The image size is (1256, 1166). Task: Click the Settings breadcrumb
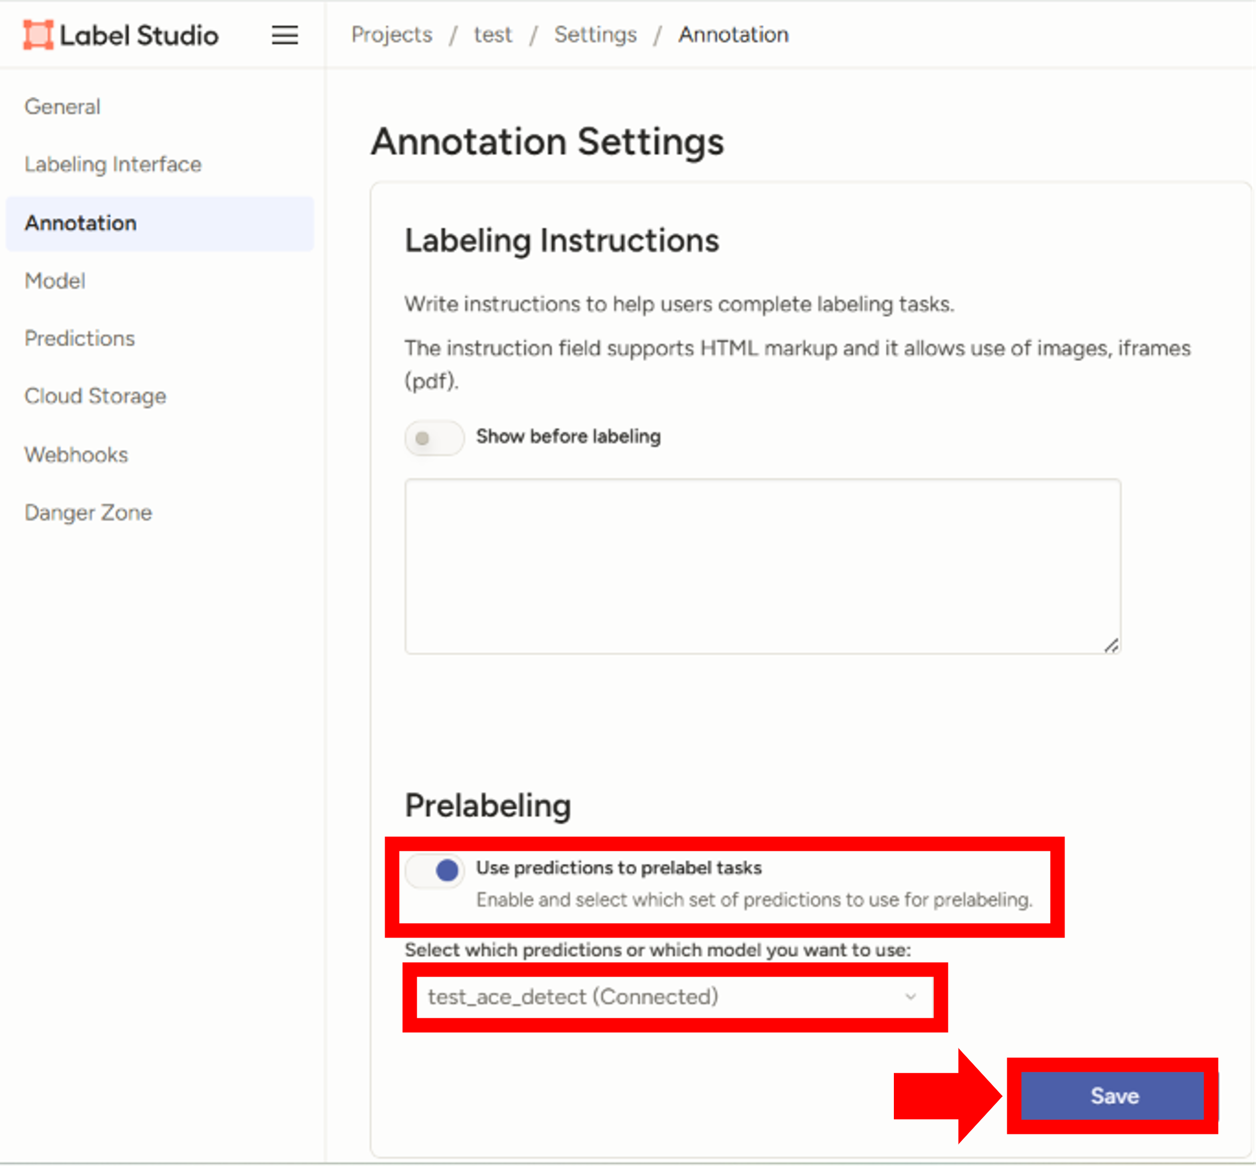click(x=595, y=34)
